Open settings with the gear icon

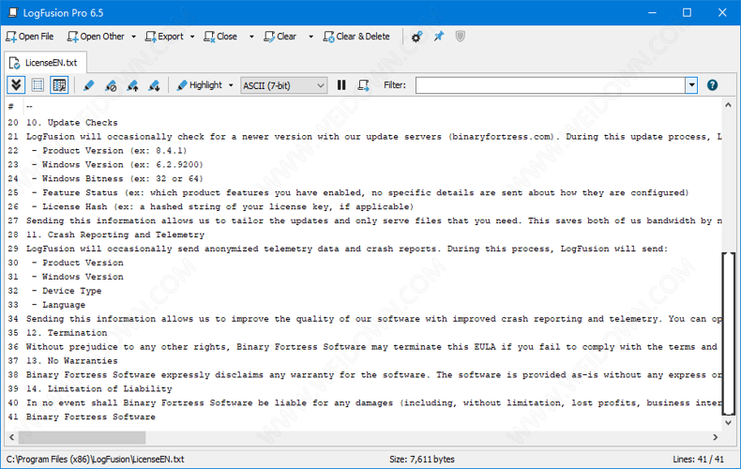coord(416,37)
